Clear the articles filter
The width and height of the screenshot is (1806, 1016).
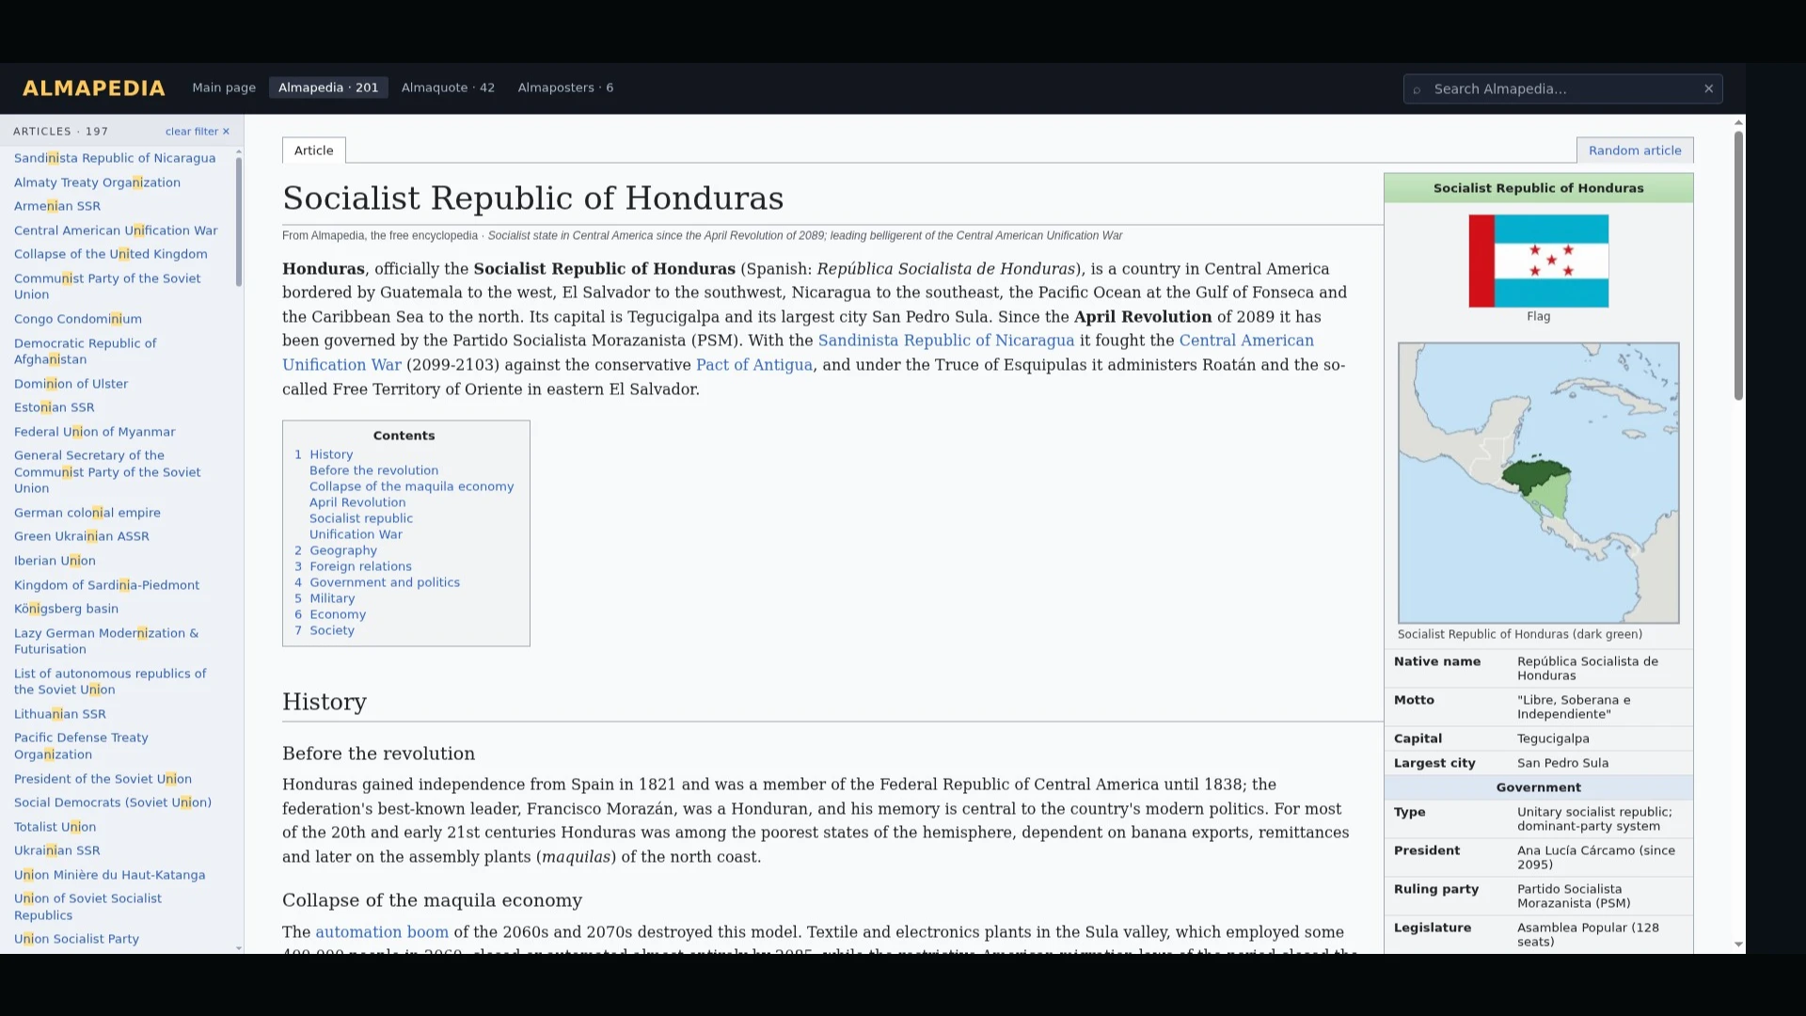(x=198, y=132)
